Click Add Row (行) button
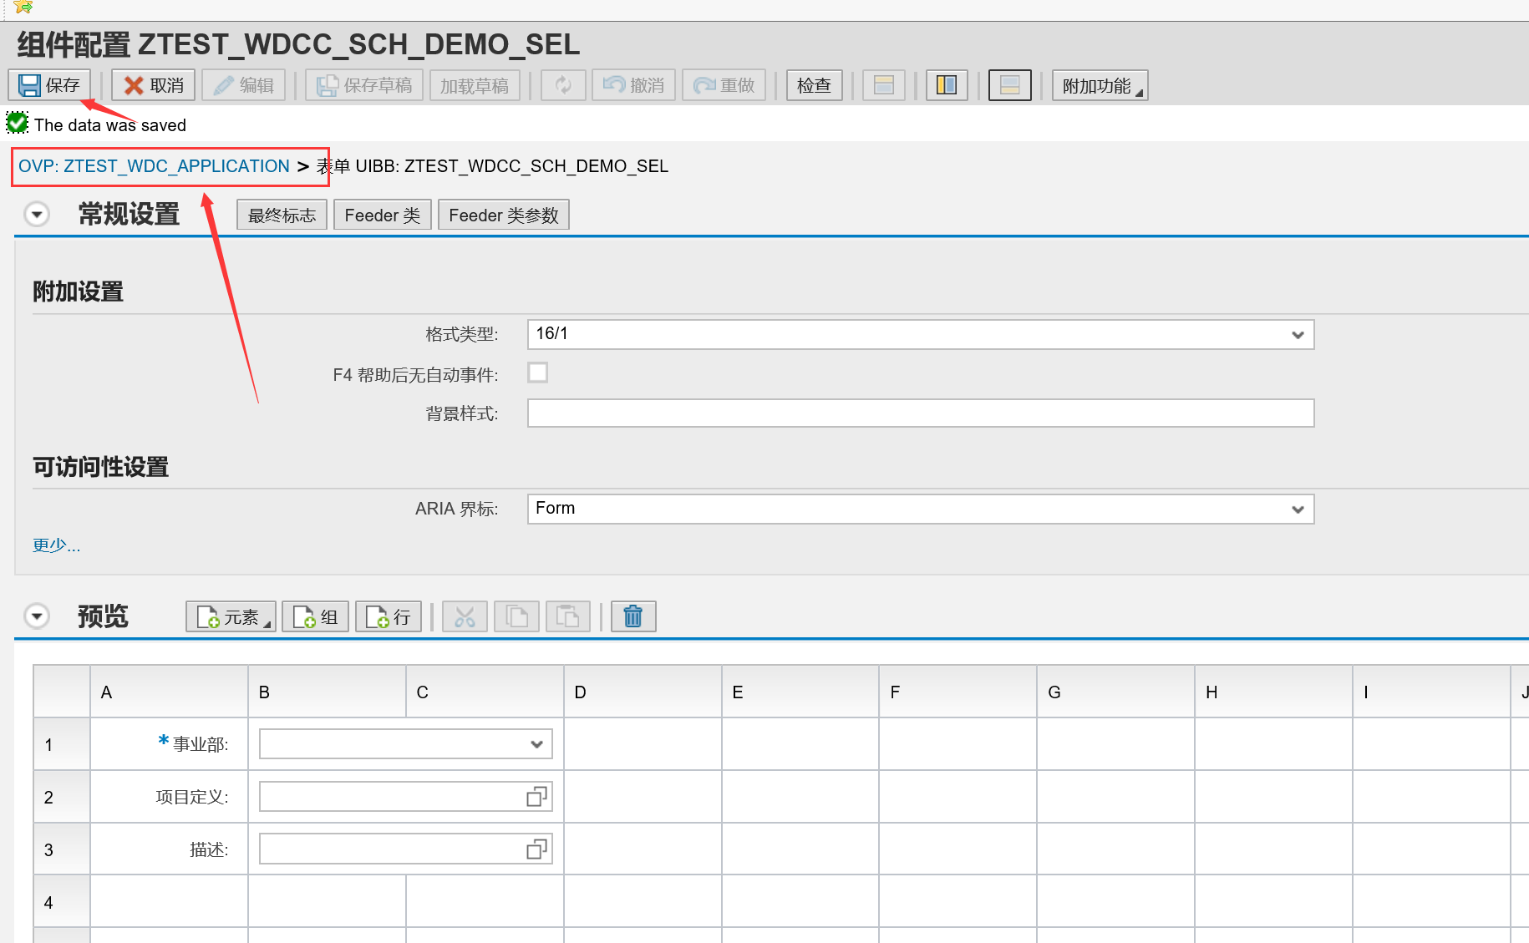Screen dimensions: 1529x943 point(389,616)
